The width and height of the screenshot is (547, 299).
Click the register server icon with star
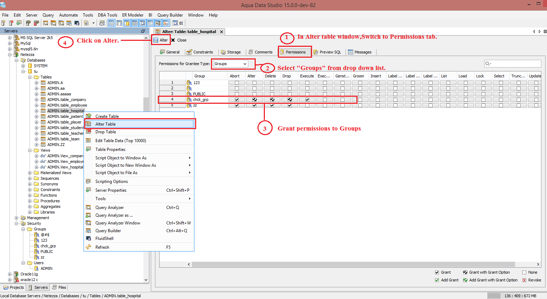coord(4,23)
